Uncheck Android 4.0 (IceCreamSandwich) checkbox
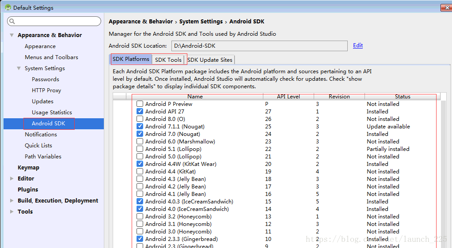This screenshot has height=248, width=452. [140, 209]
